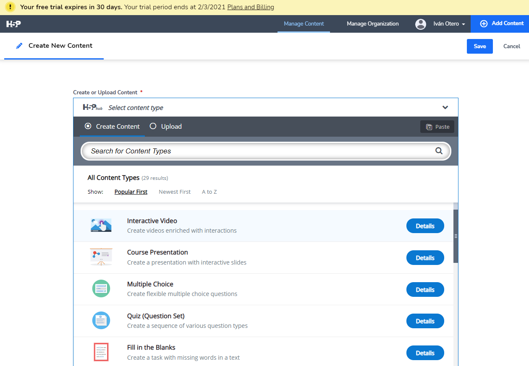Open the Manage Content tab
529x366 pixels.
tap(304, 24)
